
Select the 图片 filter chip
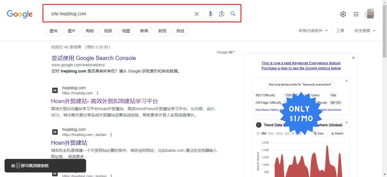72,31
